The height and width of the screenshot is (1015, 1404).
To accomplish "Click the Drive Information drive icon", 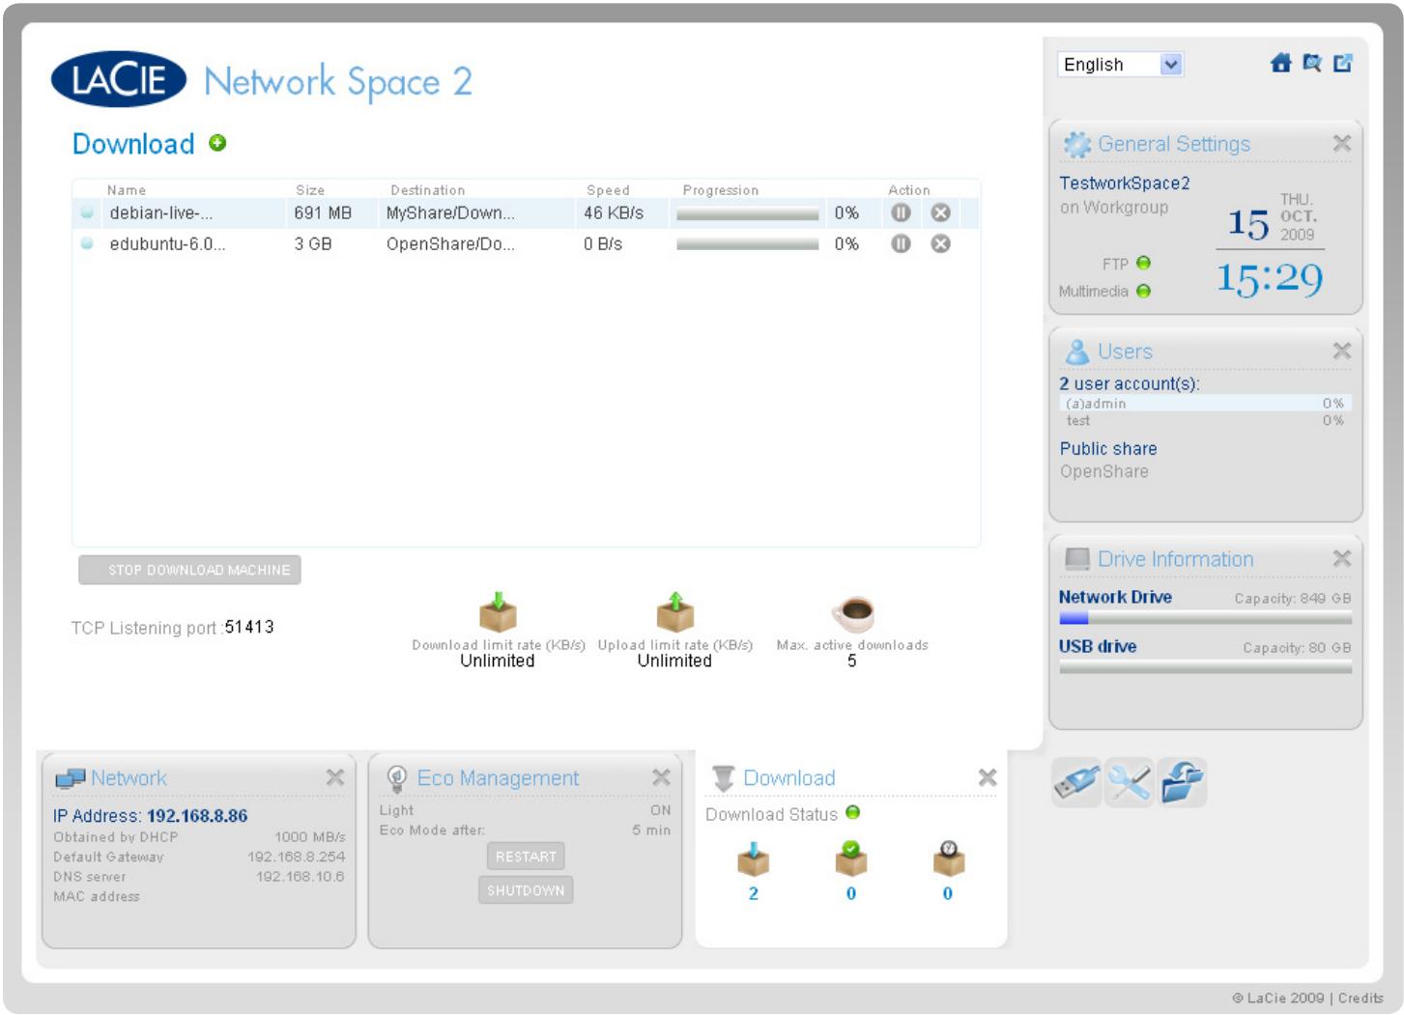I will pyautogui.click(x=1076, y=559).
